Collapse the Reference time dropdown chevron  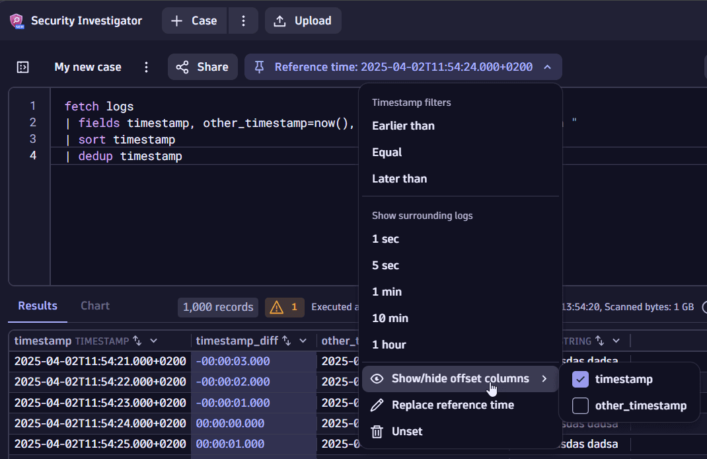pyautogui.click(x=547, y=67)
